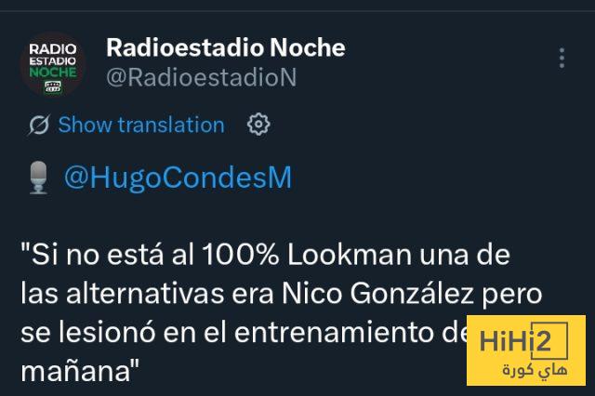Image resolution: width=595 pixels, height=396 pixels.
Task: Open the @RadioestadioN handle
Action: pyautogui.click(x=202, y=77)
